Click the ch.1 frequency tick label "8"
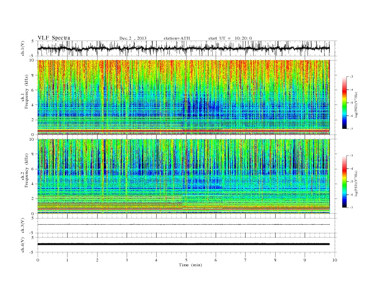 (x=33, y=75)
